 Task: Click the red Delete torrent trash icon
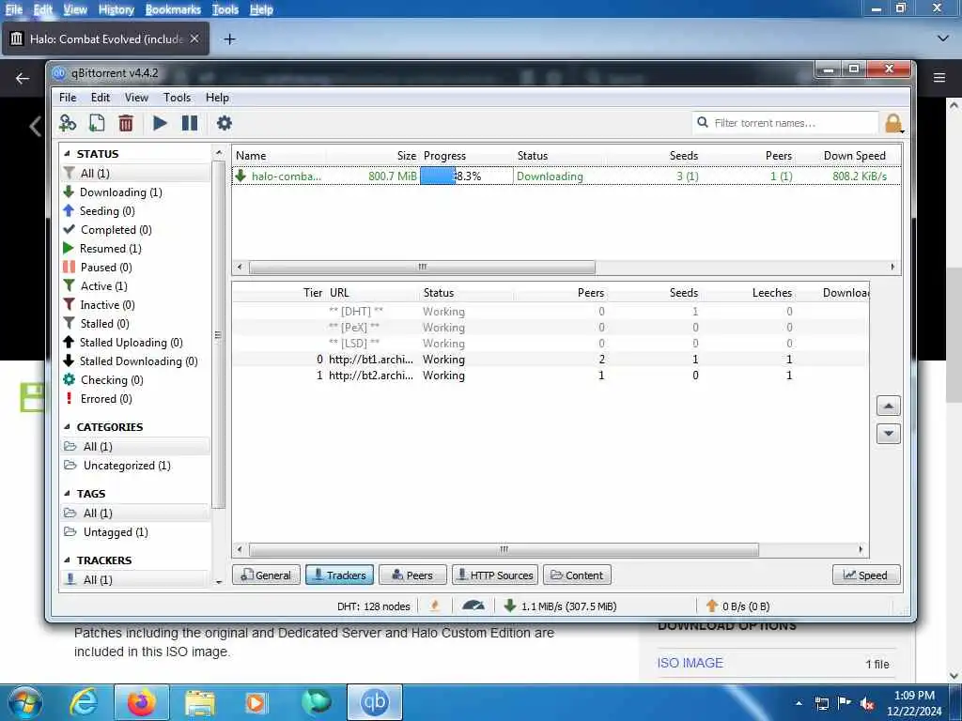(126, 123)
